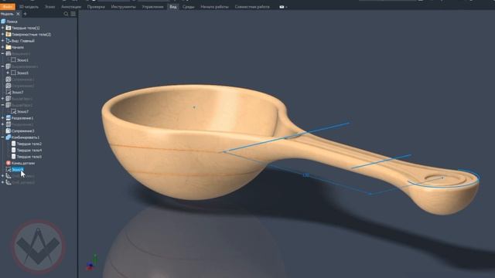The image size is (495, 278).
Task: Click the sketch center point inside the bowl
Action: pos(194,107)
